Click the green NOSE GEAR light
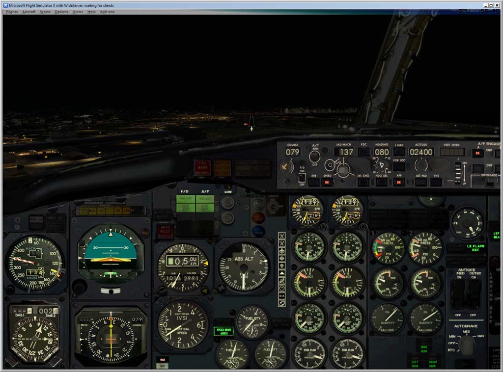503x372 pixels. click(423, 349)
